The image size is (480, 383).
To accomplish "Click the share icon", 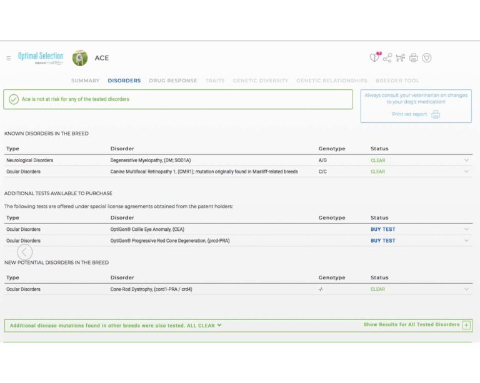I will (x=387, y=58).
